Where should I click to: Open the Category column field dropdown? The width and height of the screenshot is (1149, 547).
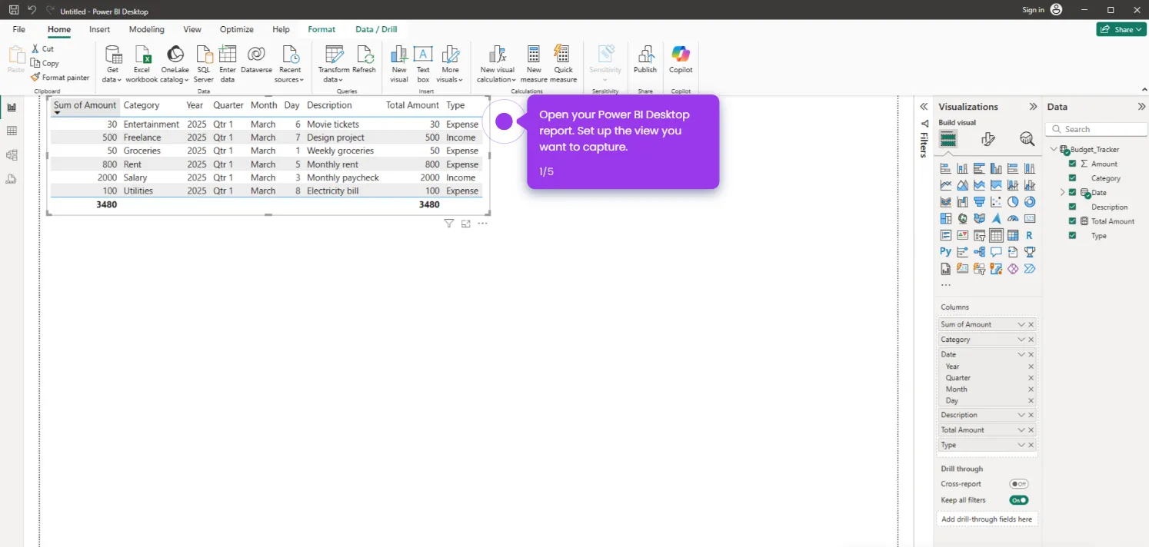pos(1021,340)
